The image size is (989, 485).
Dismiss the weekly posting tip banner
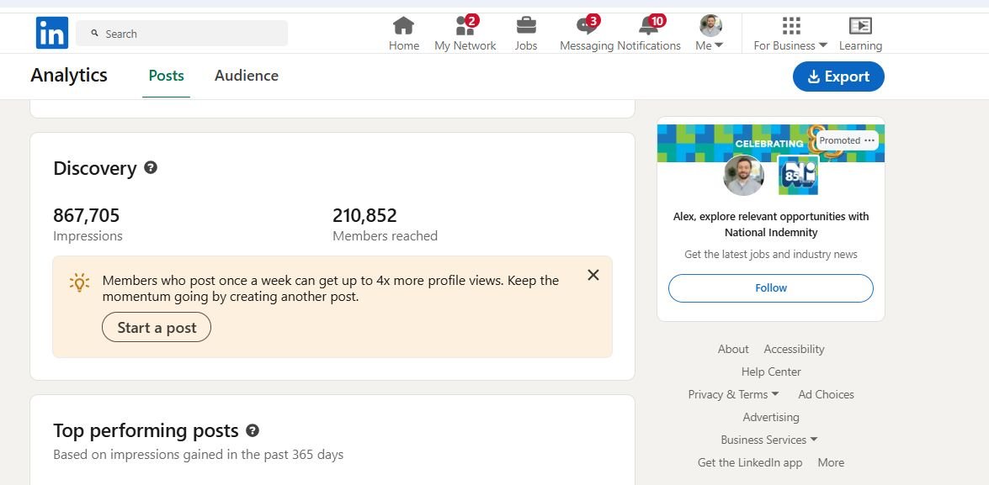coord(593,275)
